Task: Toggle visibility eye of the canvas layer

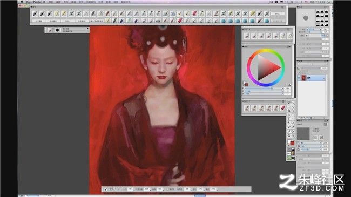Action: click(x=299, y=78)
